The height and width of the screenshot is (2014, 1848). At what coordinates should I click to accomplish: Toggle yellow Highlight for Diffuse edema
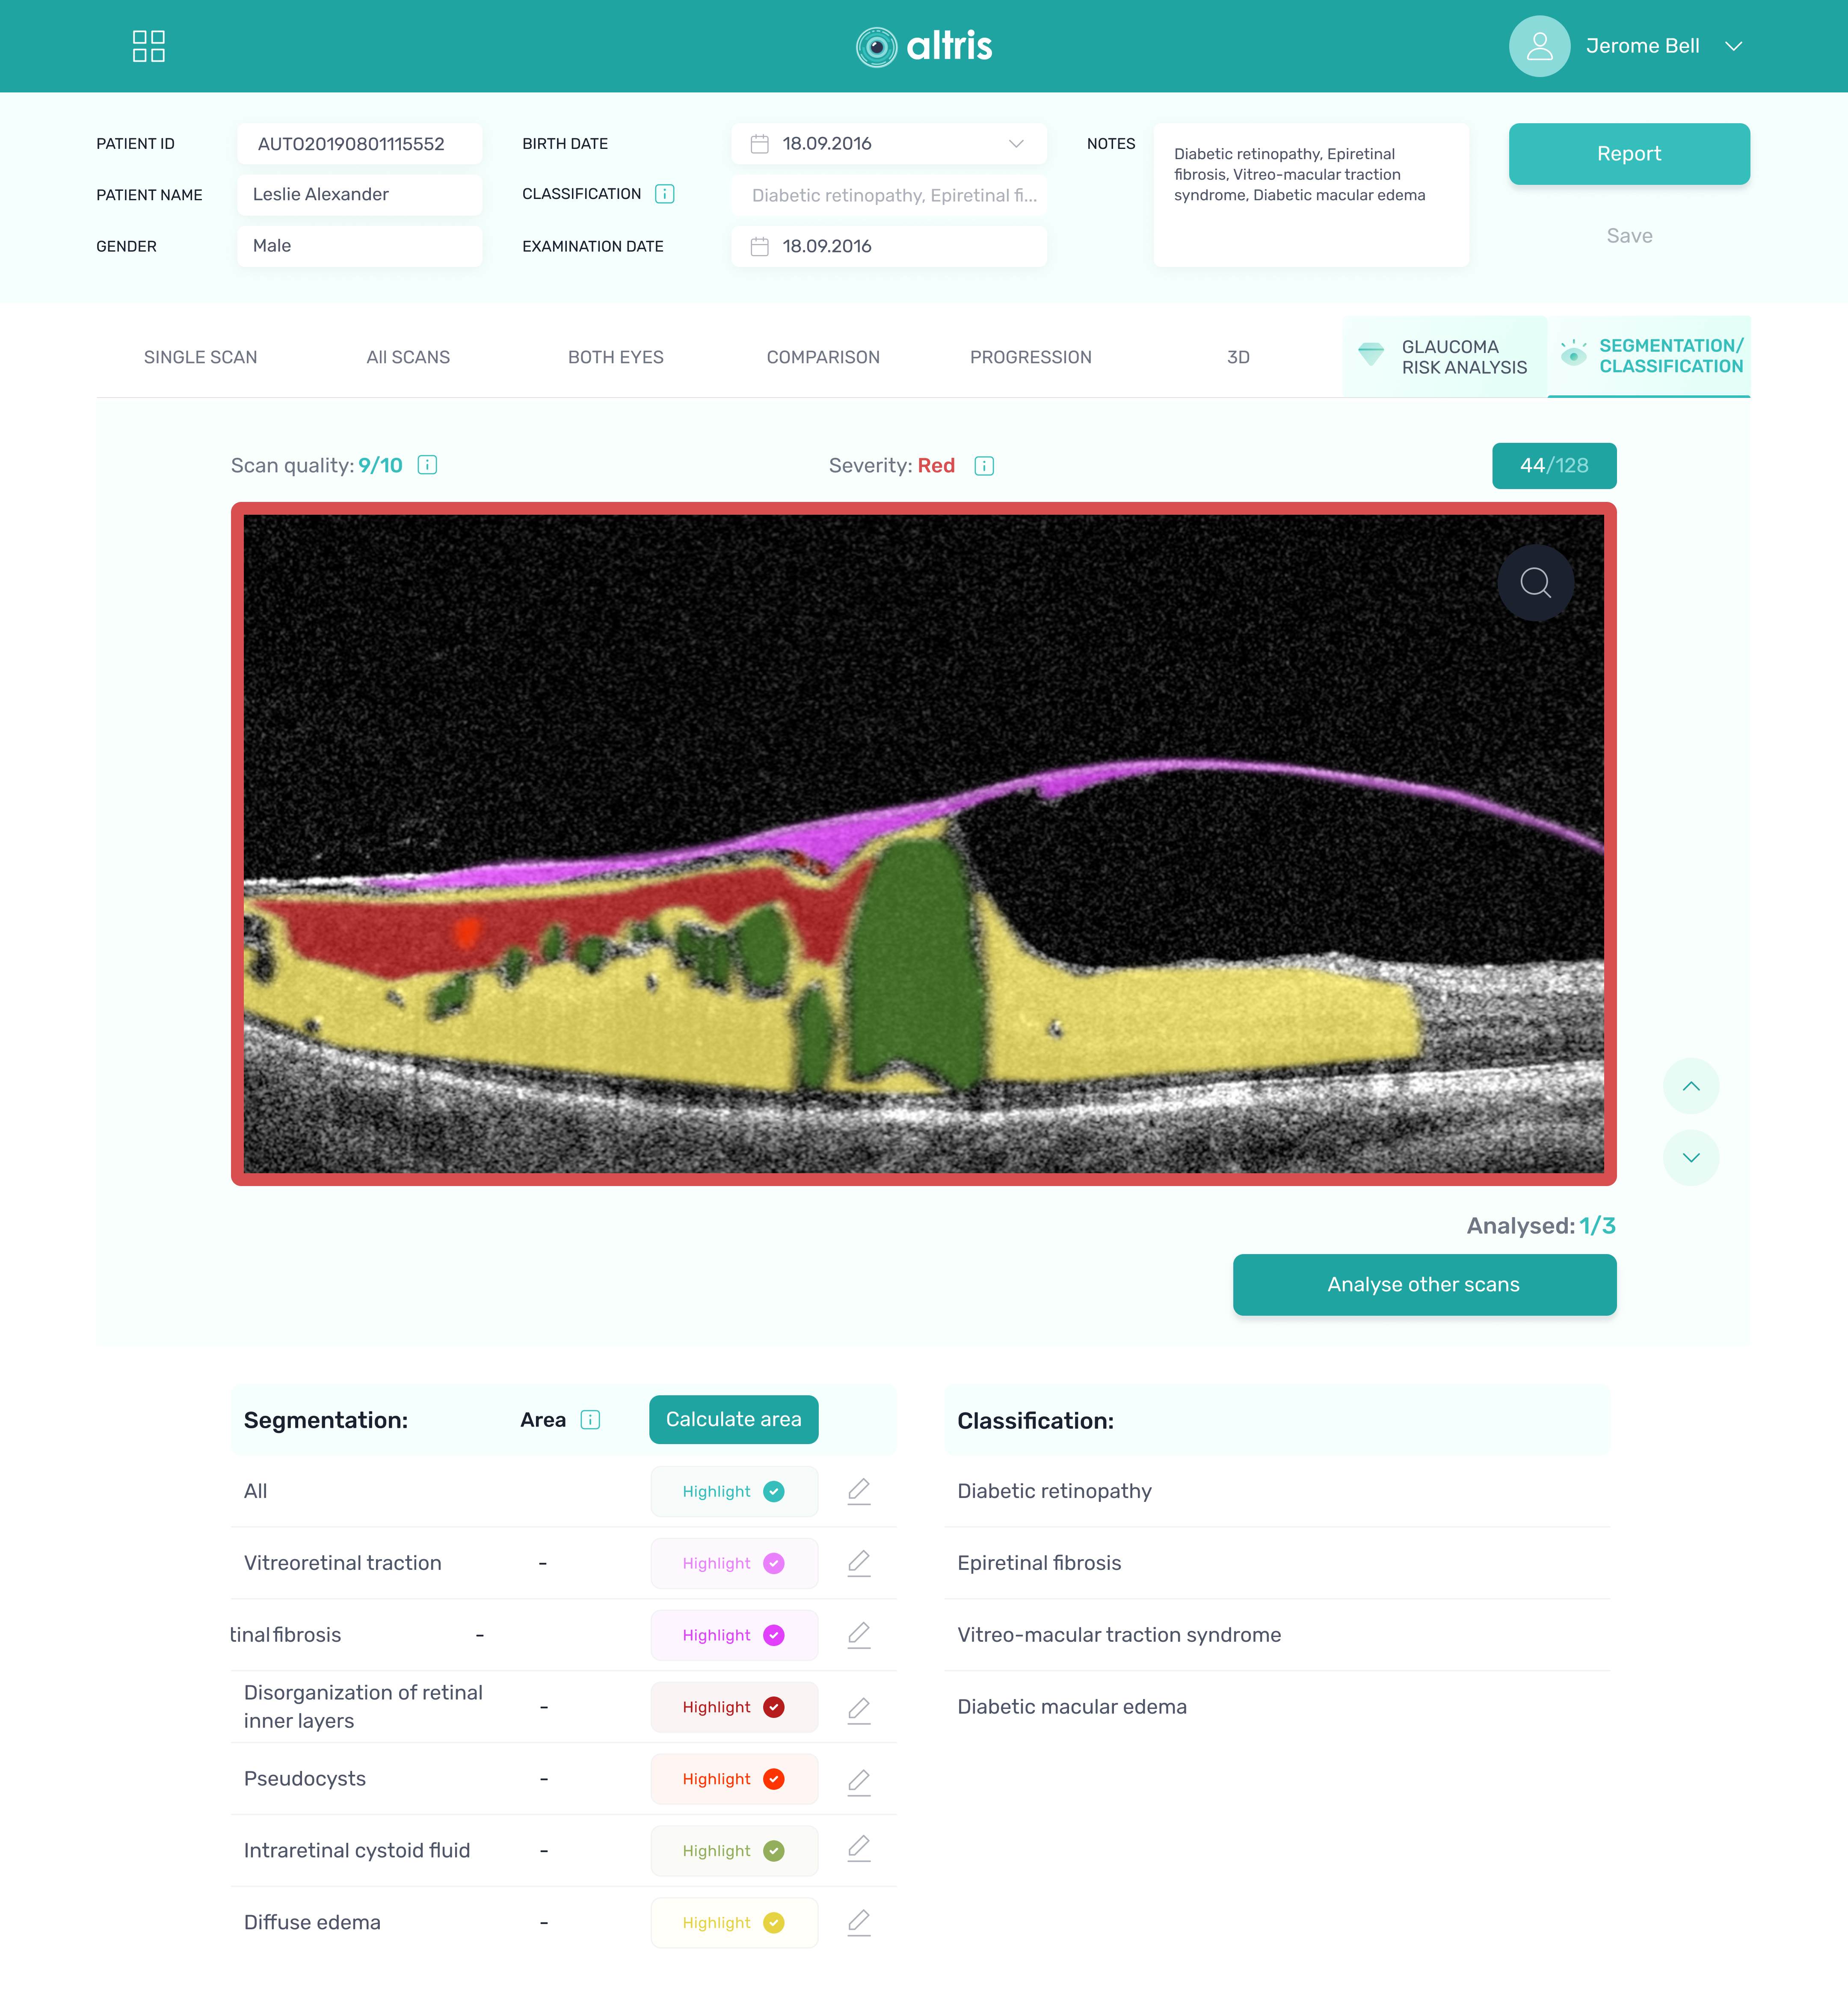coord(734,1923)
